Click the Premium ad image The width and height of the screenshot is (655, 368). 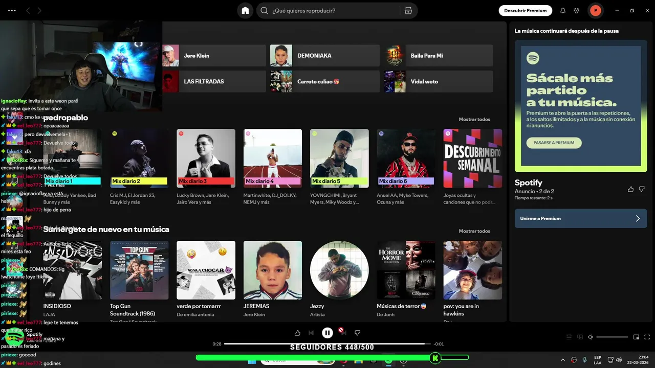581,106
